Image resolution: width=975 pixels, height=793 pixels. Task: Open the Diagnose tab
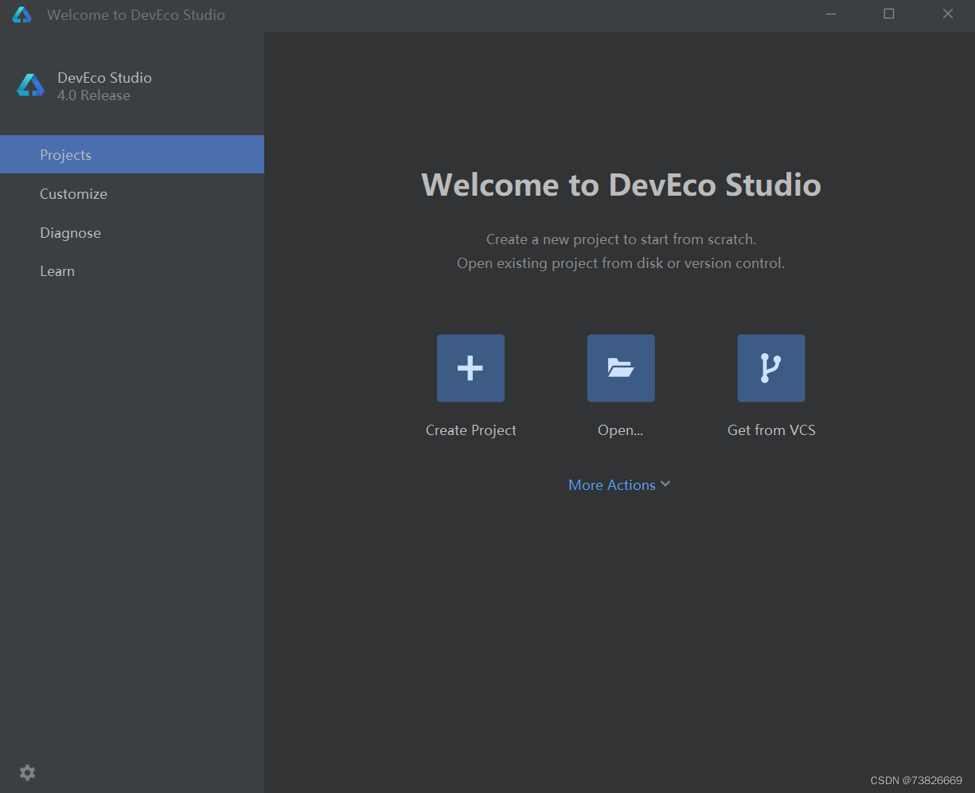click(x=132, y=232)
